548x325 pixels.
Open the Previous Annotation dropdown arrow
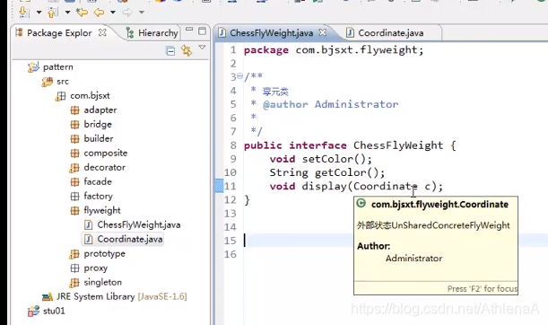67,13
